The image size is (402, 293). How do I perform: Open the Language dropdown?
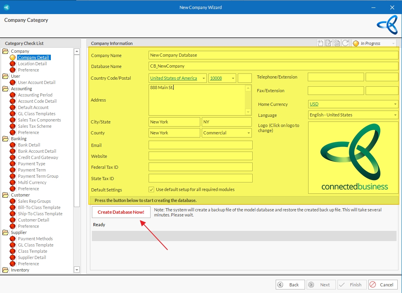[395, 115]
